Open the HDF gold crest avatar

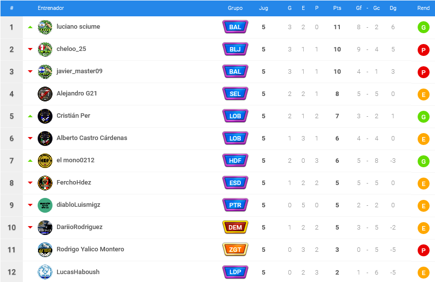45,161
